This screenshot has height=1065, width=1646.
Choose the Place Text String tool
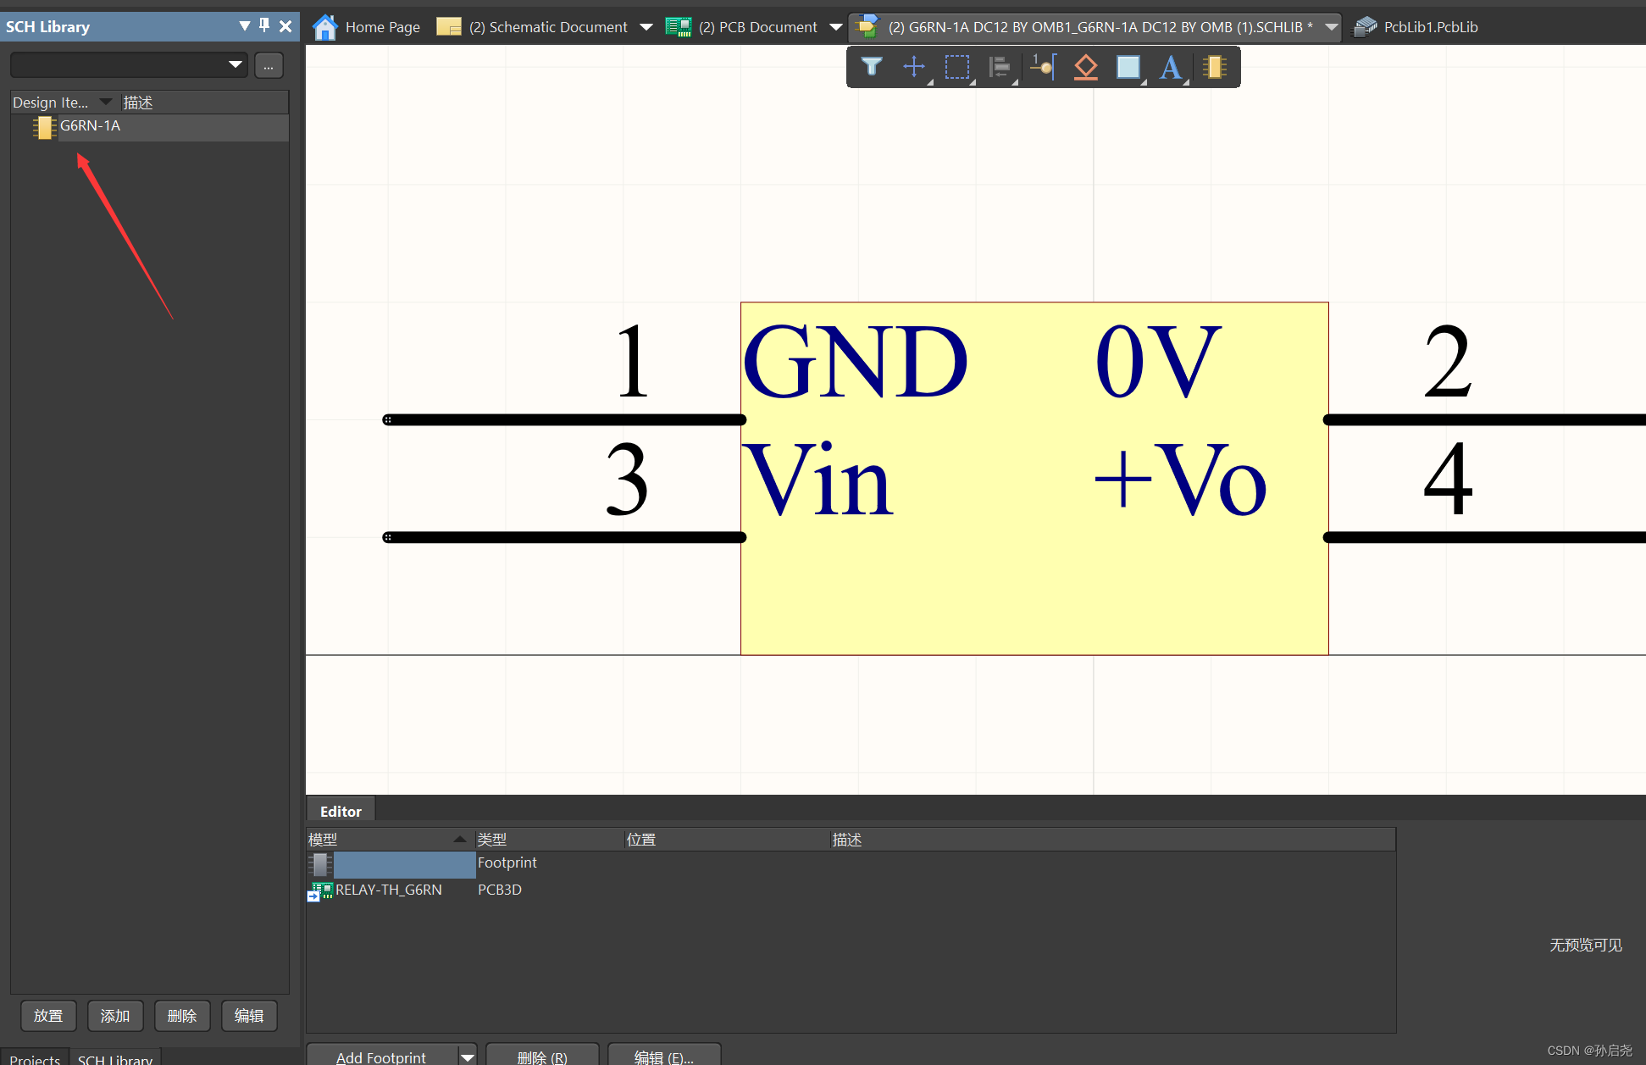click(1171, 67)
